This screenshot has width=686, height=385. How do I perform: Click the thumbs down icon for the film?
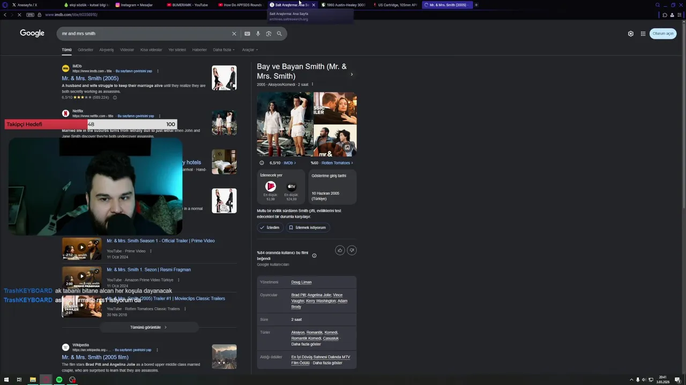click(352, 250)
